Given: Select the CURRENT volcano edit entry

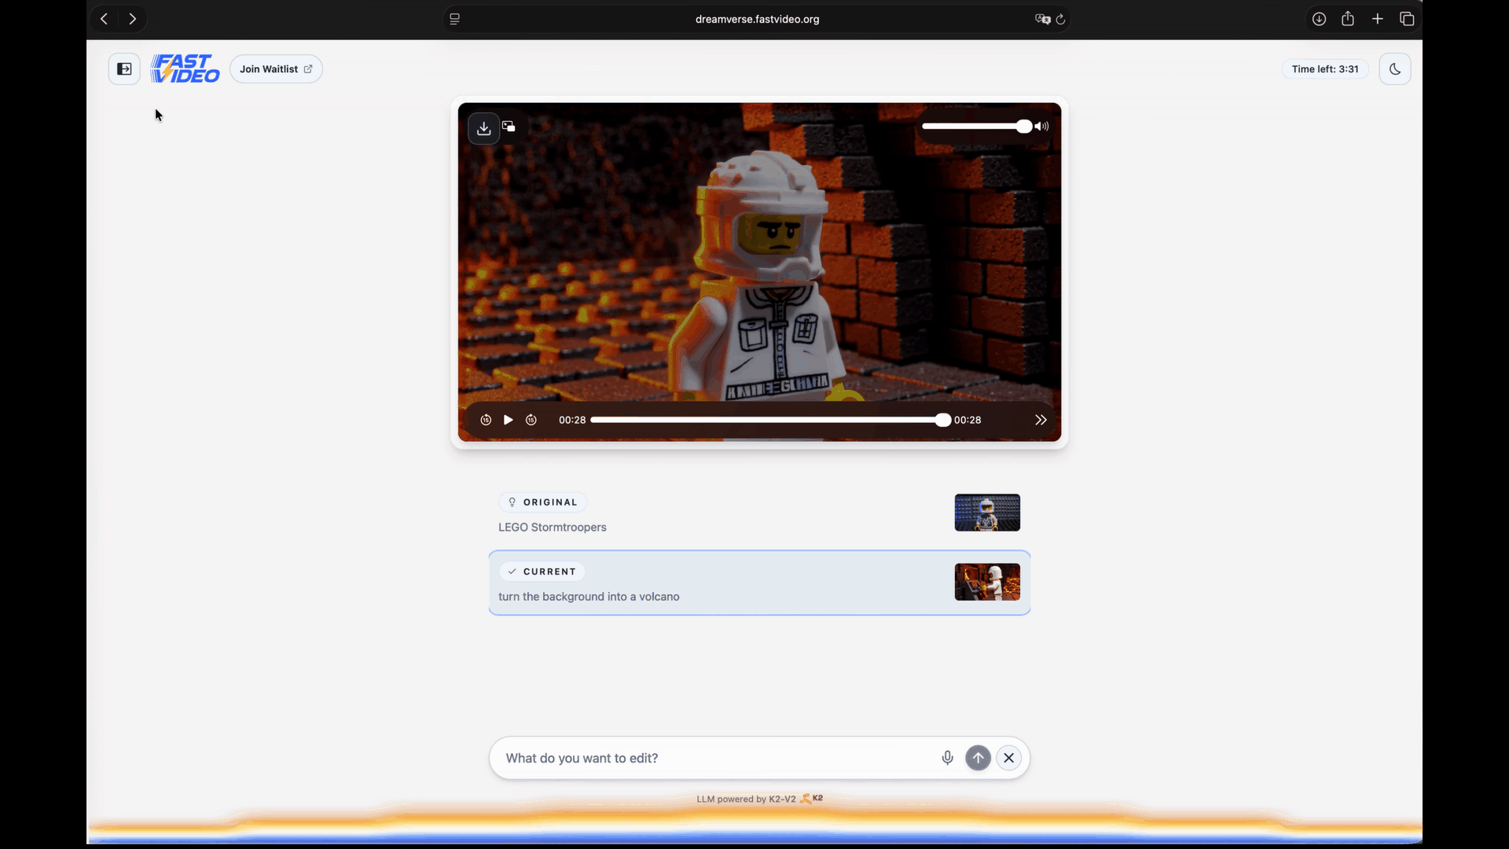Looking at the screenshot, I should click(759, 583).
